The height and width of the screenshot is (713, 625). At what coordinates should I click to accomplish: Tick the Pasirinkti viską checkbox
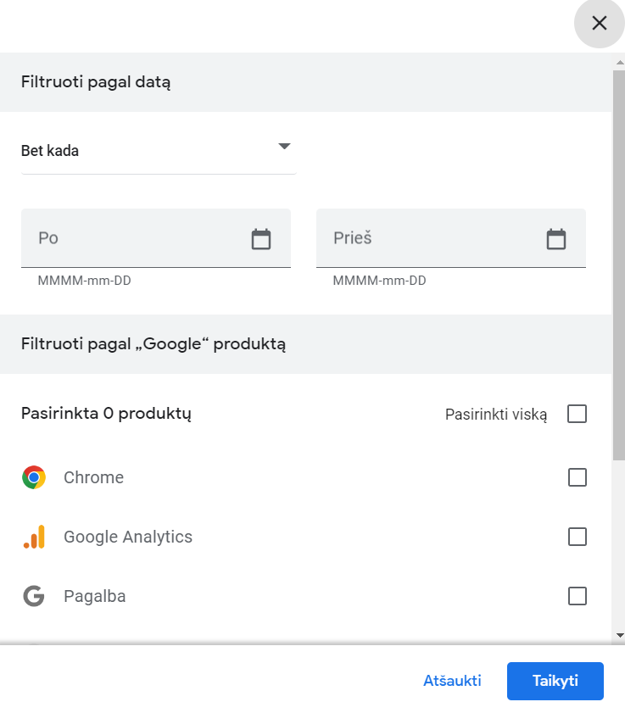point(577,414)
